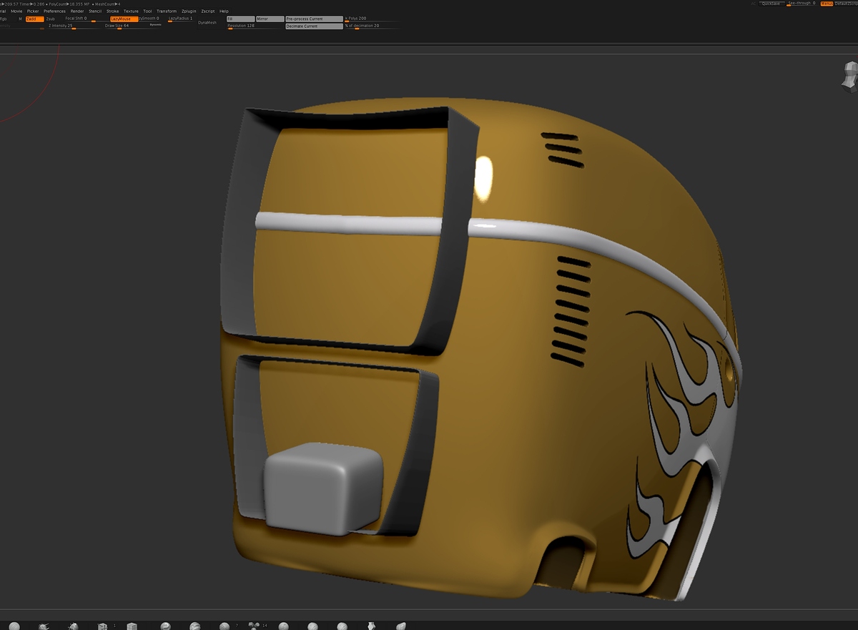The width and height of the screenshot is (858, 630).
Task: Set the DynaMesh Resolution slider
Action: [x=255, y=26]
